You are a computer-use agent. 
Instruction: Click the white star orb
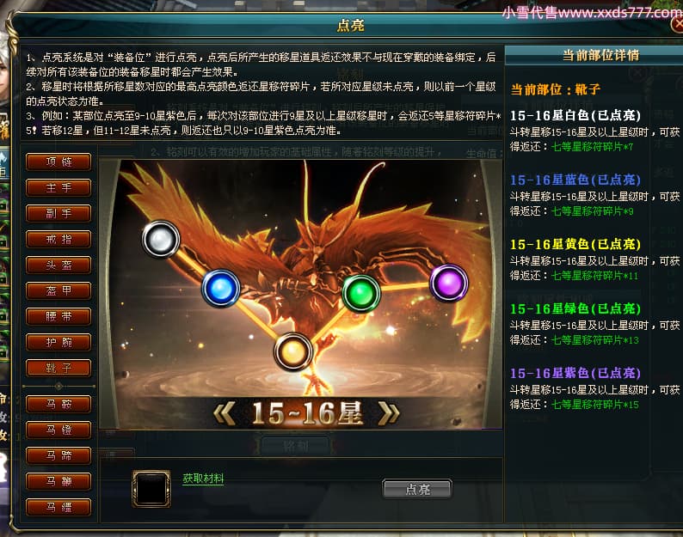click(x=161, y=239)
